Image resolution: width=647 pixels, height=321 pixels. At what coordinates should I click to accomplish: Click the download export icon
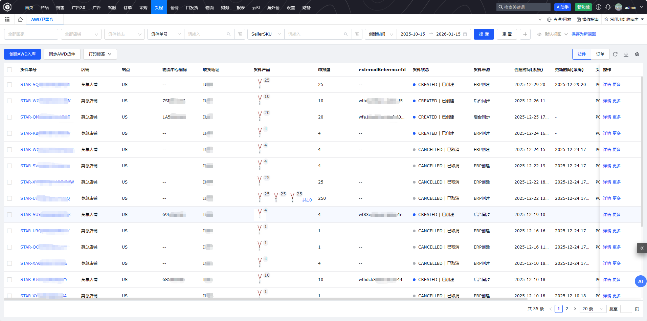626,54
